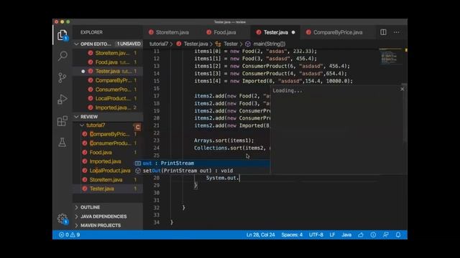The height and width of the screenshot is (258, 460).
Task: Open the Search view in activity bar
Action: [x=63, y=56]
